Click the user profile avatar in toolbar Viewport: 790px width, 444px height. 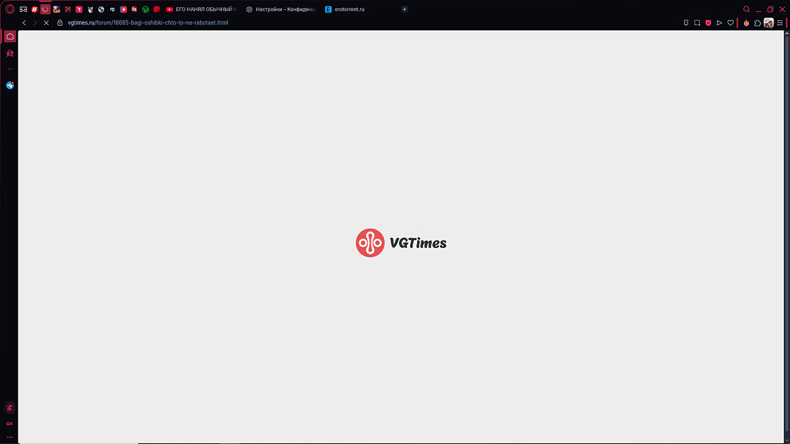(768, 23)
